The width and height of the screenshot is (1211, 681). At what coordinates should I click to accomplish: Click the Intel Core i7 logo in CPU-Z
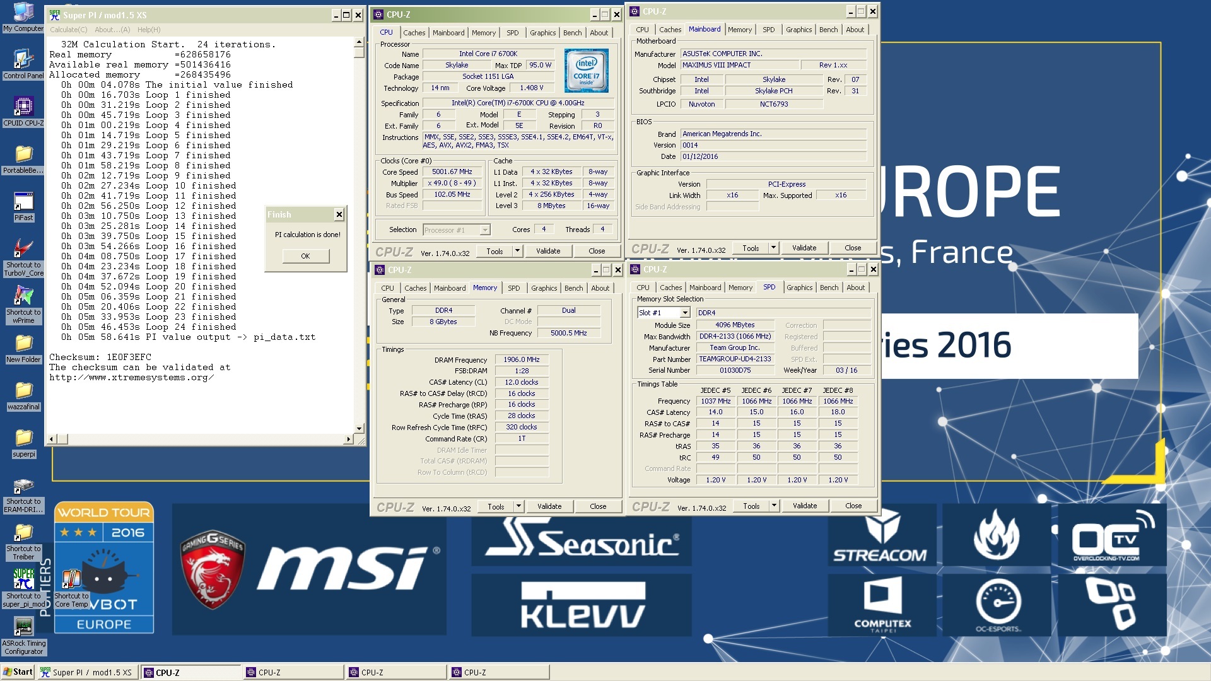click(x=586, y=71)
